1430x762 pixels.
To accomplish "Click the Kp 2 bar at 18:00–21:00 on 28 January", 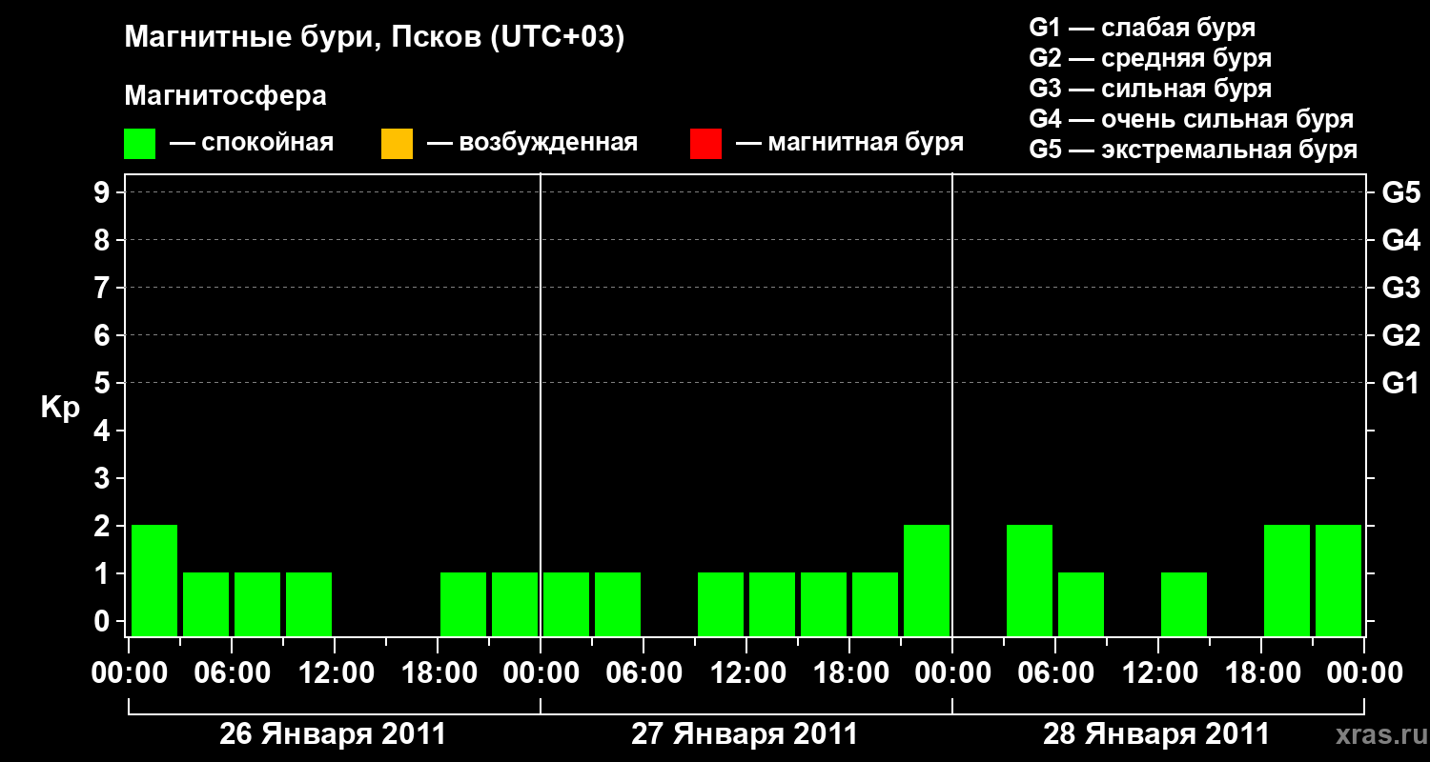I will 1287,580.
